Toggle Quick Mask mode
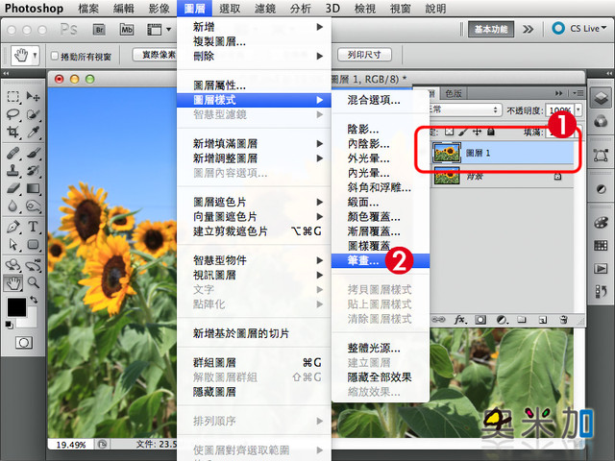The height and width of the screenshot is (461, 615). tap(24, 343)
